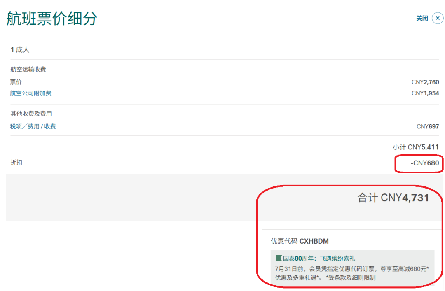Click the 折扣 discount row label
Image resolution: width=445 pixels, height=291 pixels.
click(x=16, y=162)
